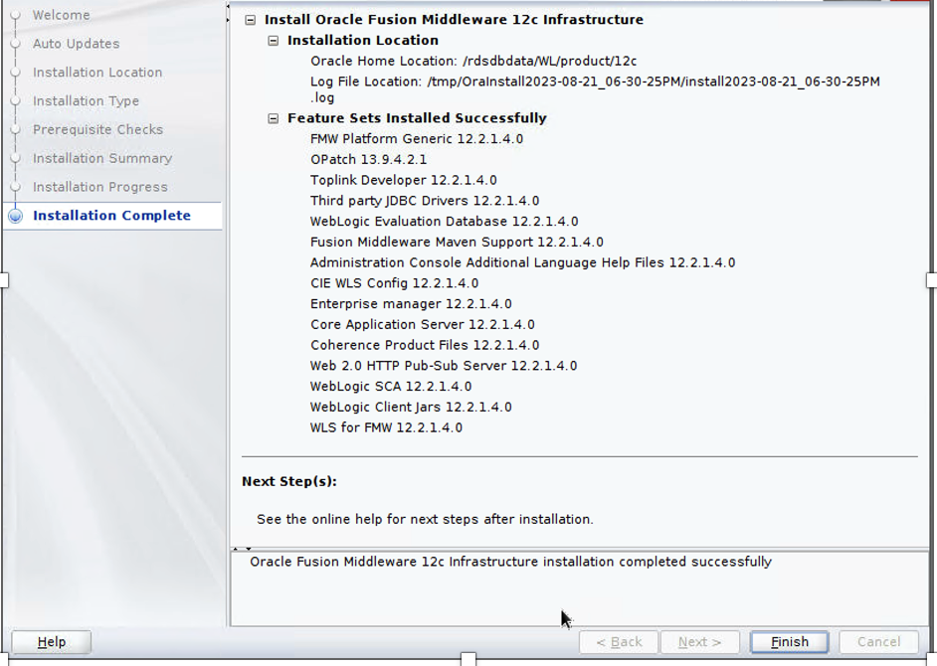
Task: Click the online help next steps text
Action: [x=425, y=520]
